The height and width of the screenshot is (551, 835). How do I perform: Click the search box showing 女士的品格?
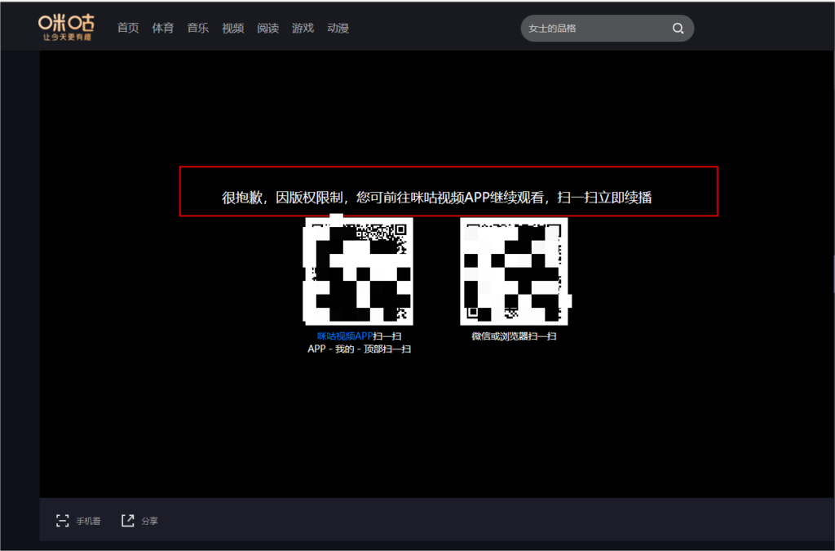click(x=595, y=29)
